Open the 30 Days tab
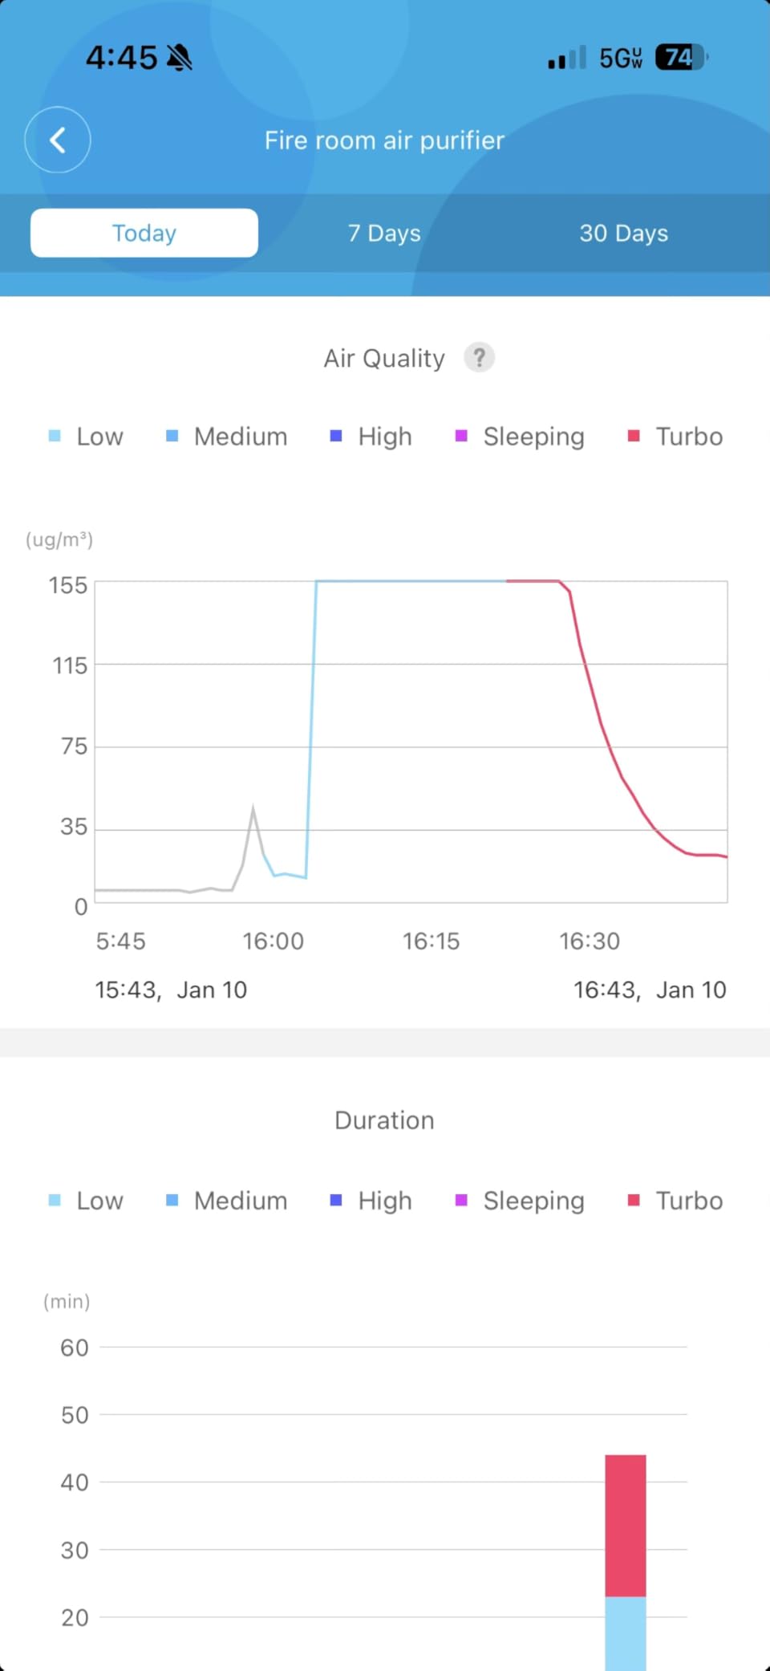 [623, 234]
